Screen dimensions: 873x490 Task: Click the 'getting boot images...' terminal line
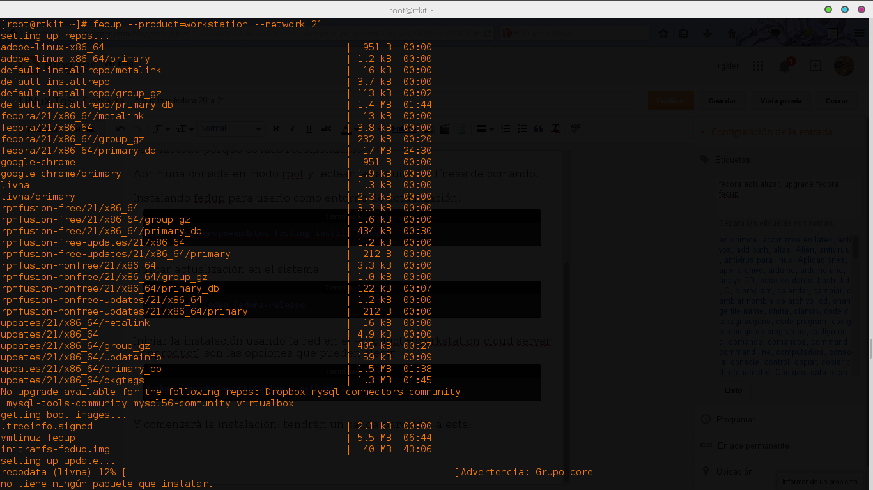[x=64, y=415]
